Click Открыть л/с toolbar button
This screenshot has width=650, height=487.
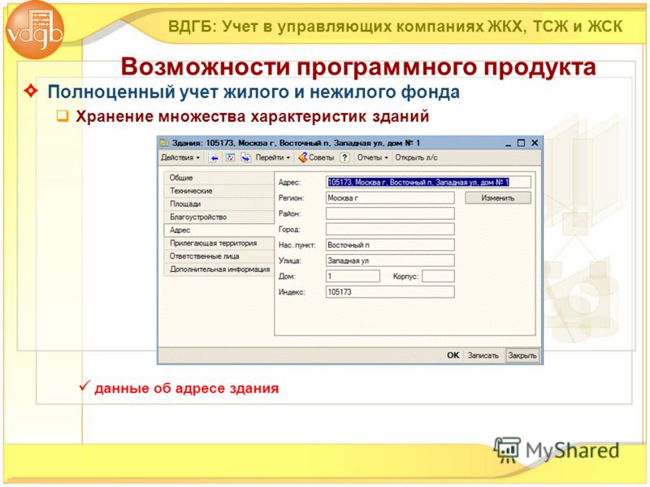416,157
